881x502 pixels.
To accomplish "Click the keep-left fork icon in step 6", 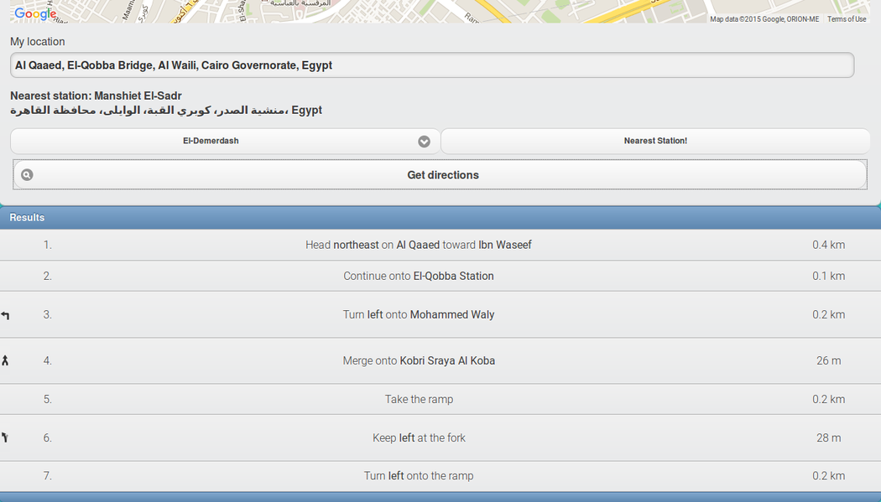I will (x=6, y=437).
